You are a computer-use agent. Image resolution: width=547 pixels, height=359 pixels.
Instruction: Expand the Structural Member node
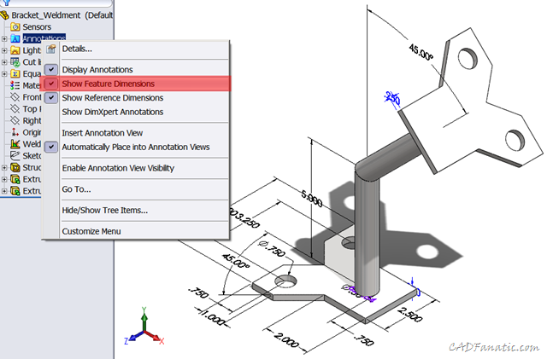pos(4,168)
